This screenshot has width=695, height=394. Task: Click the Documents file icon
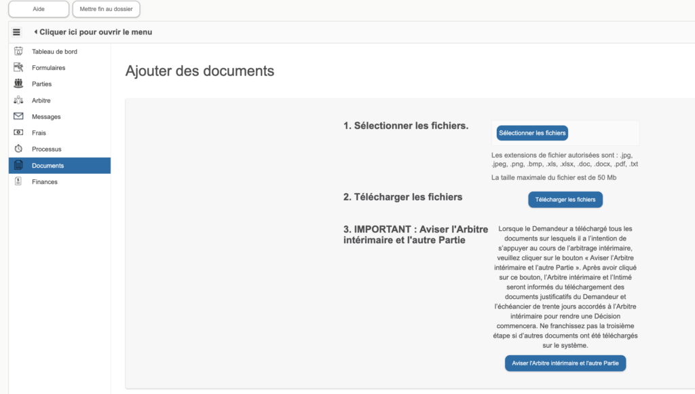point(18,165)
